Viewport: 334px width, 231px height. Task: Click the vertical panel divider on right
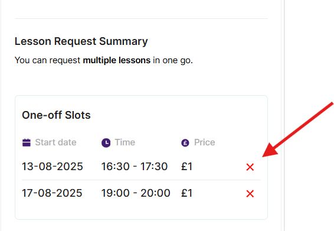[283, 115]
